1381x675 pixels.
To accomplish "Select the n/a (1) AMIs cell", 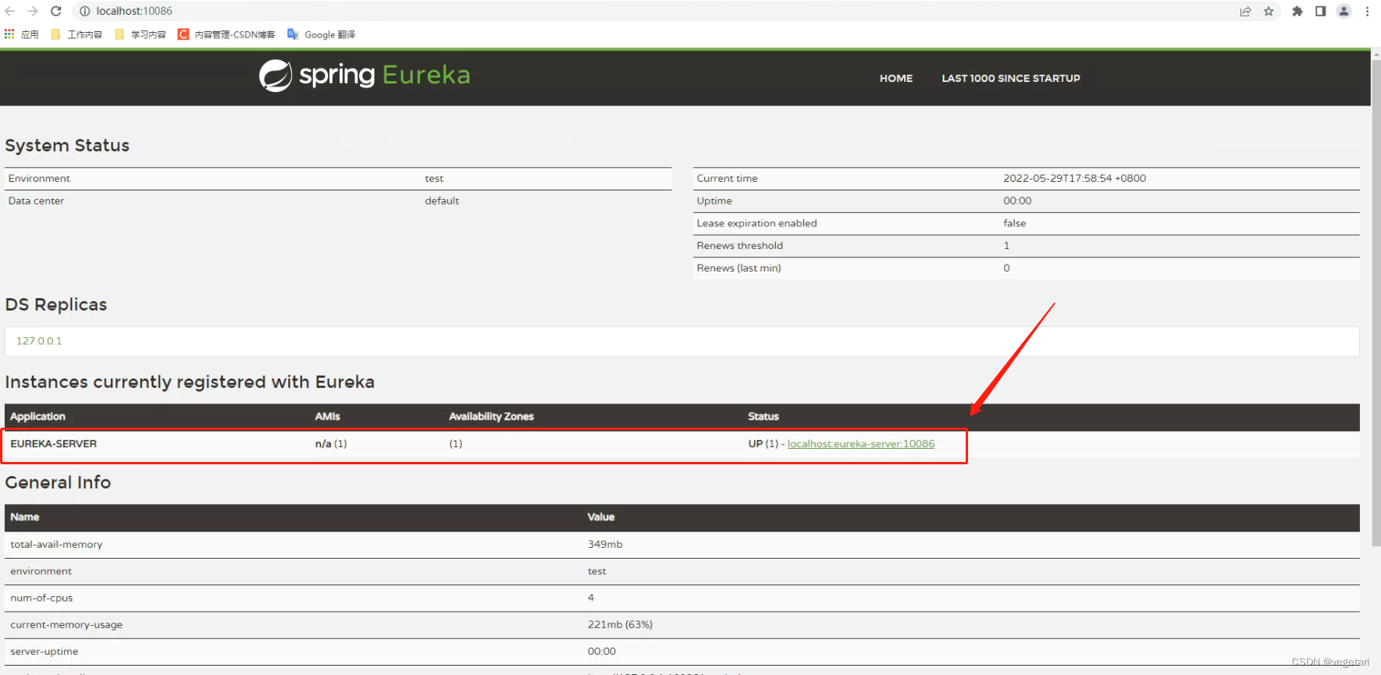I will (x=331, y=443).
